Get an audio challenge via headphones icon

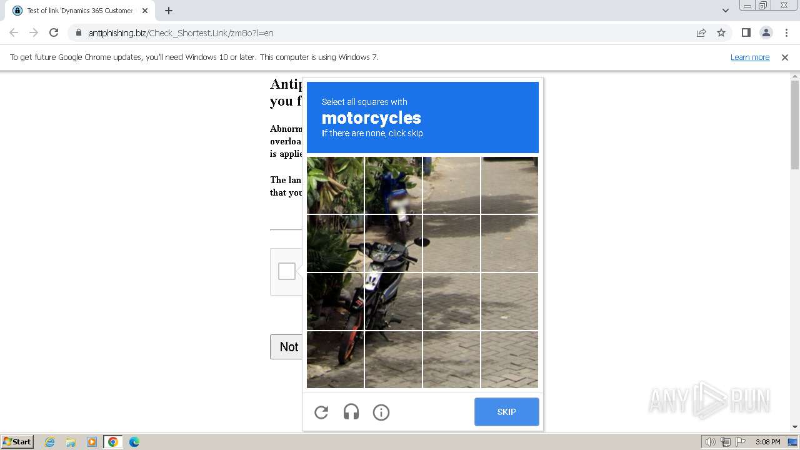(x=351, y=412)
